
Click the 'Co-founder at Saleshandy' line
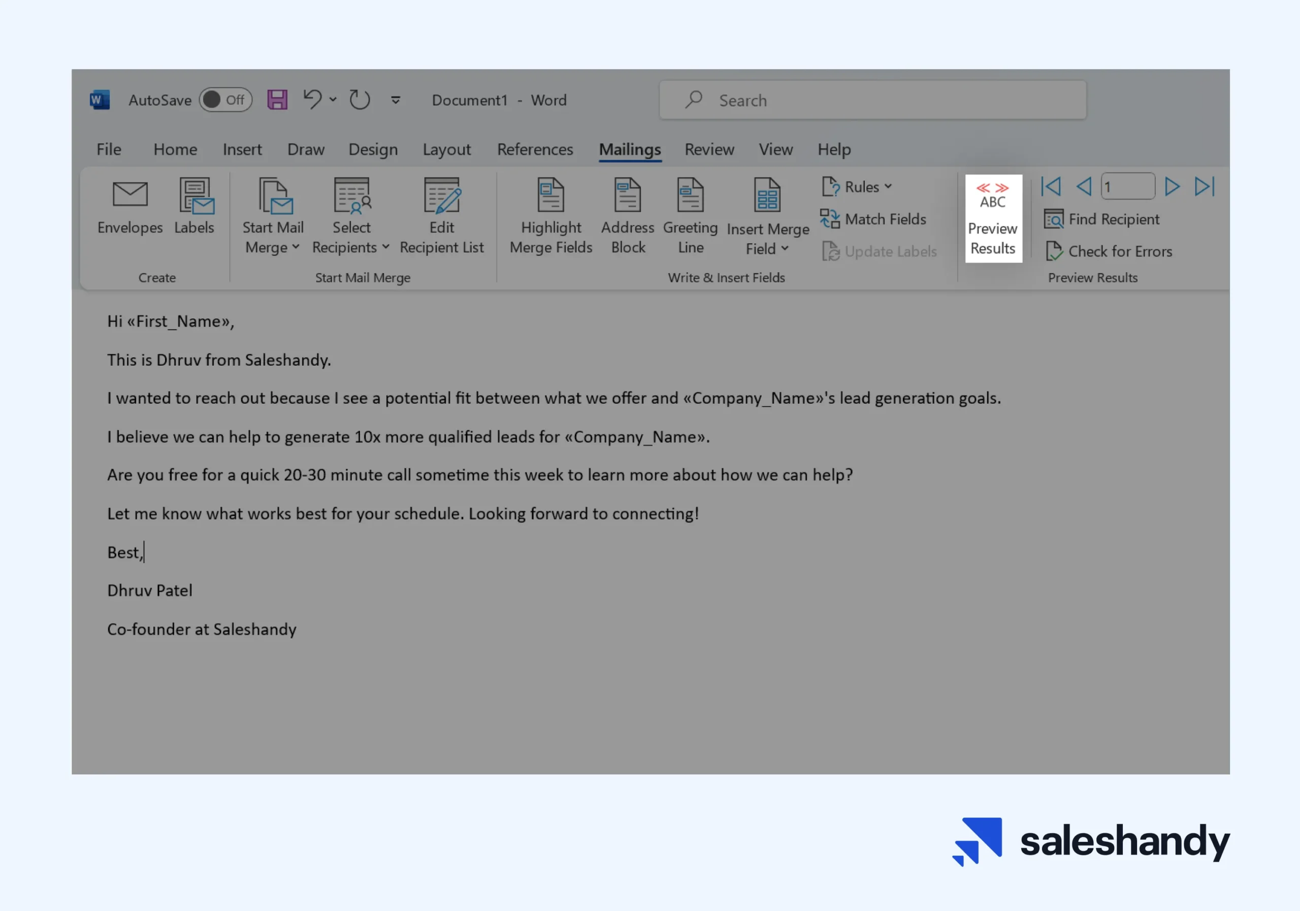202,629
